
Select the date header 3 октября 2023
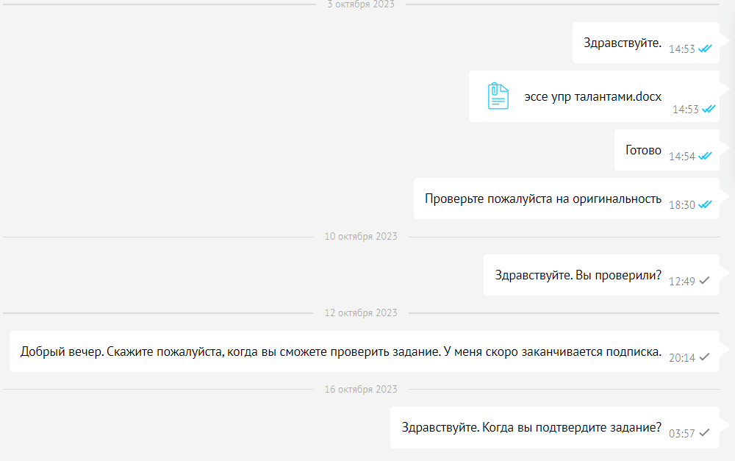click(361, 4)
